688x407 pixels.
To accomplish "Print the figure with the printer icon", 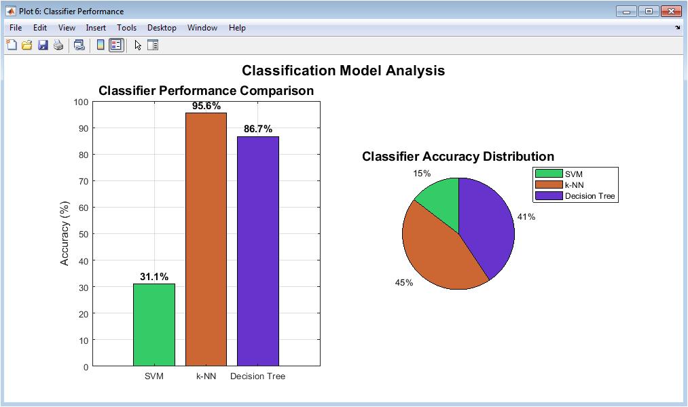I will [x=58, y=45].
